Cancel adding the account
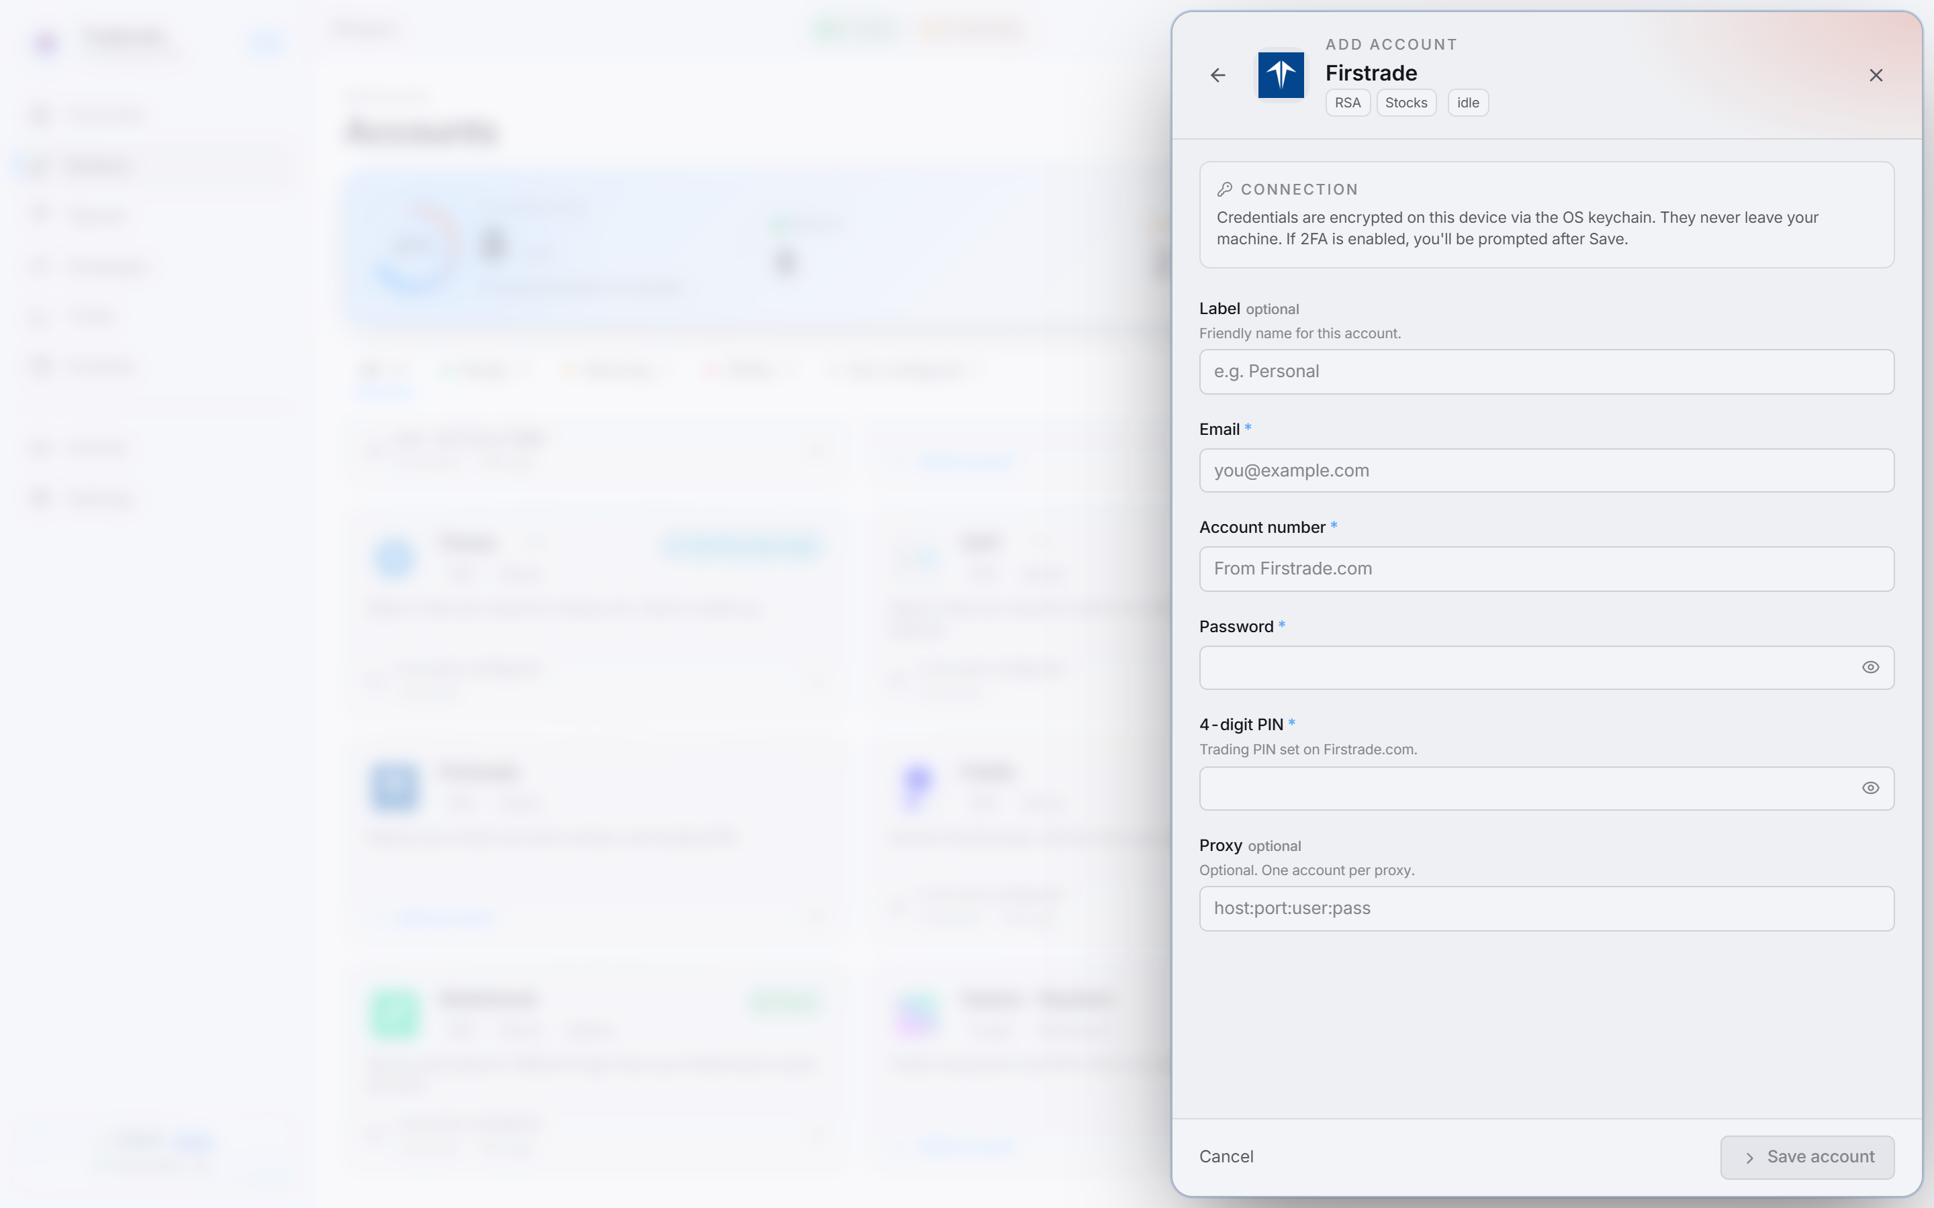The height and width of the screenshot is (1208, 1934). 1226,1157
